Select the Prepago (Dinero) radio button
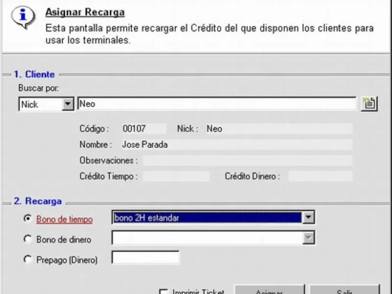Viewport: 392px width, 294px height. [x=27, y=259]
